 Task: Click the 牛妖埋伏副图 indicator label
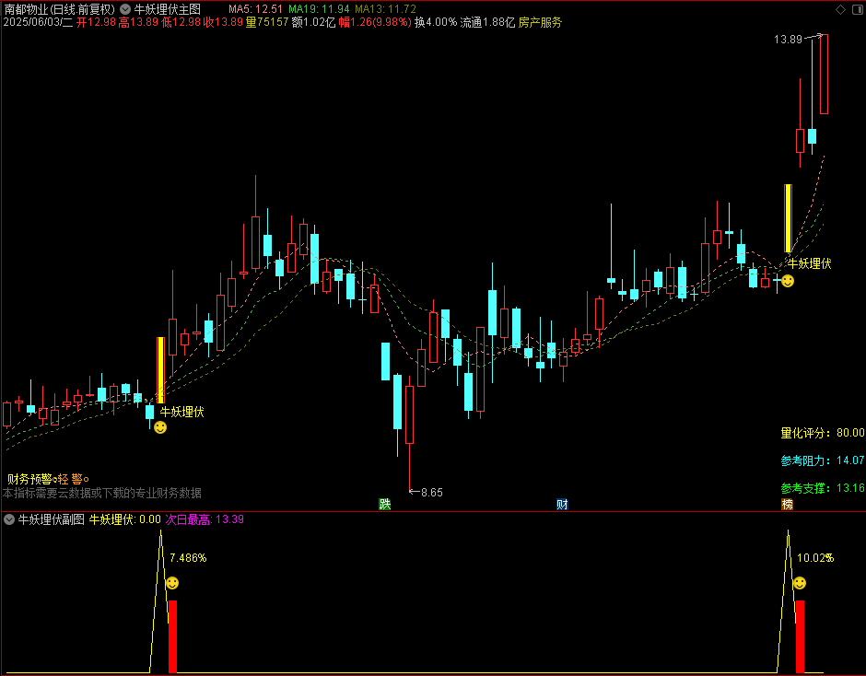(x=51, y=519)
